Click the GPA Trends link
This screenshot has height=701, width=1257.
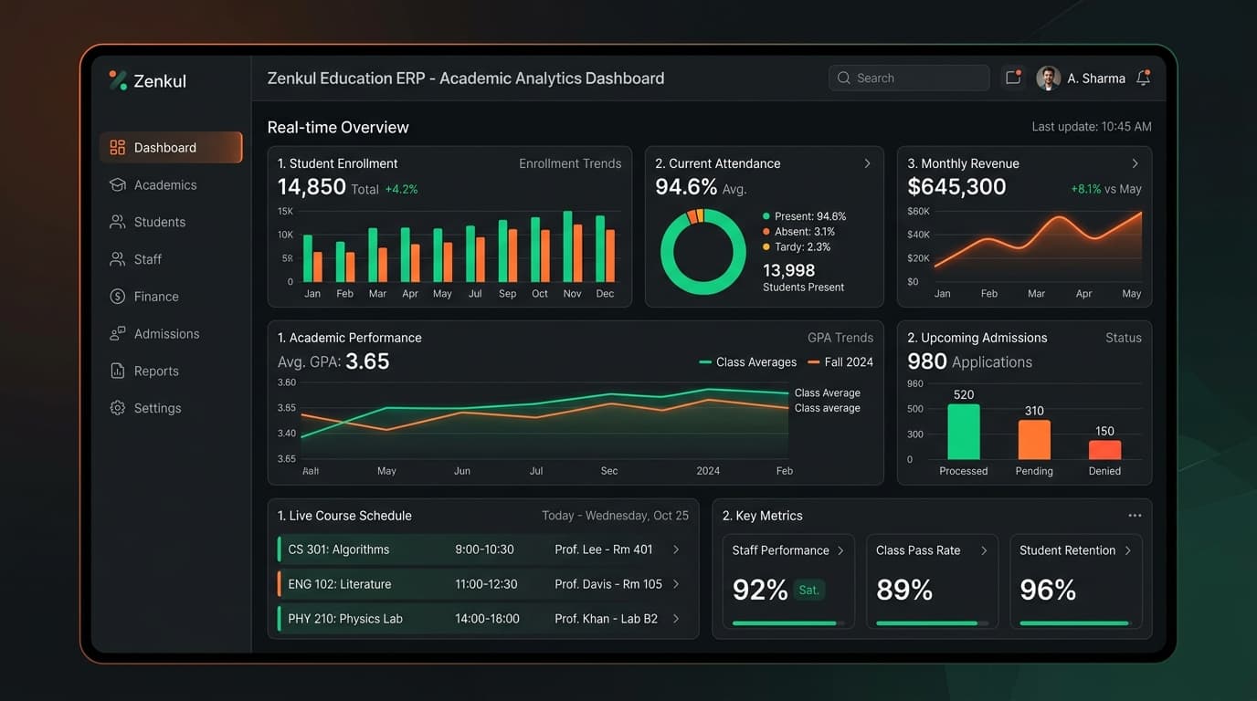click(x=840, y=338)
